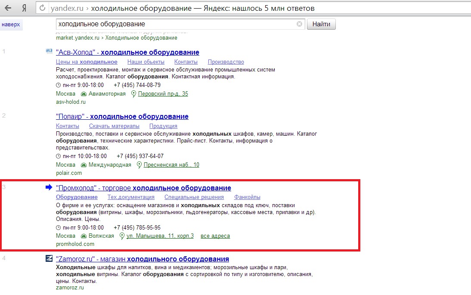
Task: Click Москва in the Асв-Холод result
Action: pyautogui.click(x=65, y=94)
